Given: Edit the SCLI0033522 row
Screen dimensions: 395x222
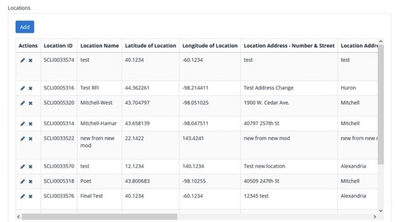Looking at the screenshot, I should click(x=22, y=138).
